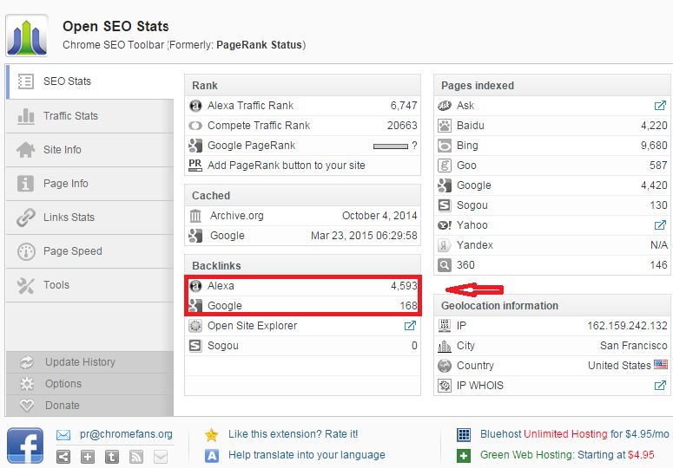Open Update History
The image size is (673, 468).
(x=90, y=362)
